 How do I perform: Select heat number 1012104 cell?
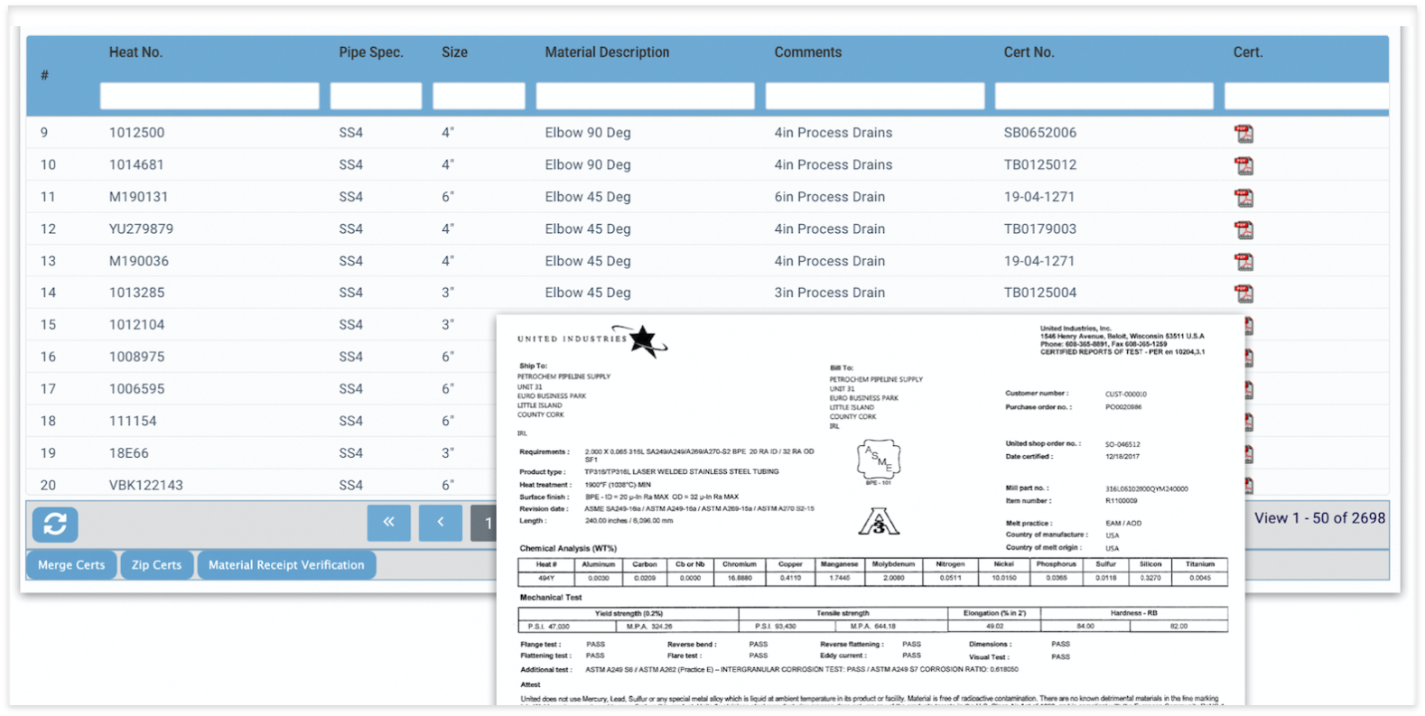(x=136, y=325)
